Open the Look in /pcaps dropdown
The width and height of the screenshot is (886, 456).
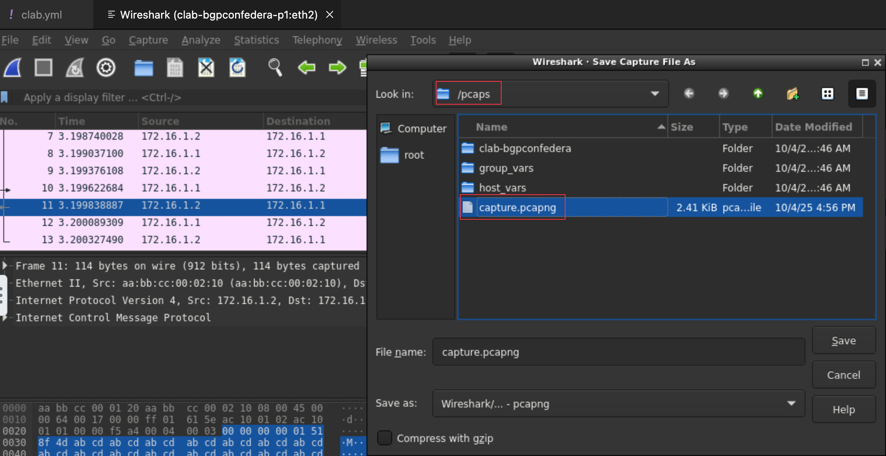click(654, 94)
